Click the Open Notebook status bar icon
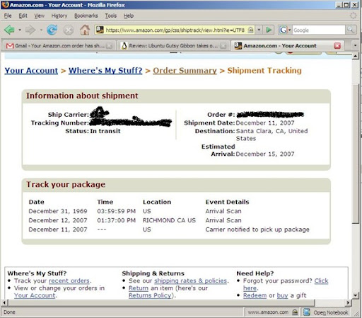 (x=306, y=312)
